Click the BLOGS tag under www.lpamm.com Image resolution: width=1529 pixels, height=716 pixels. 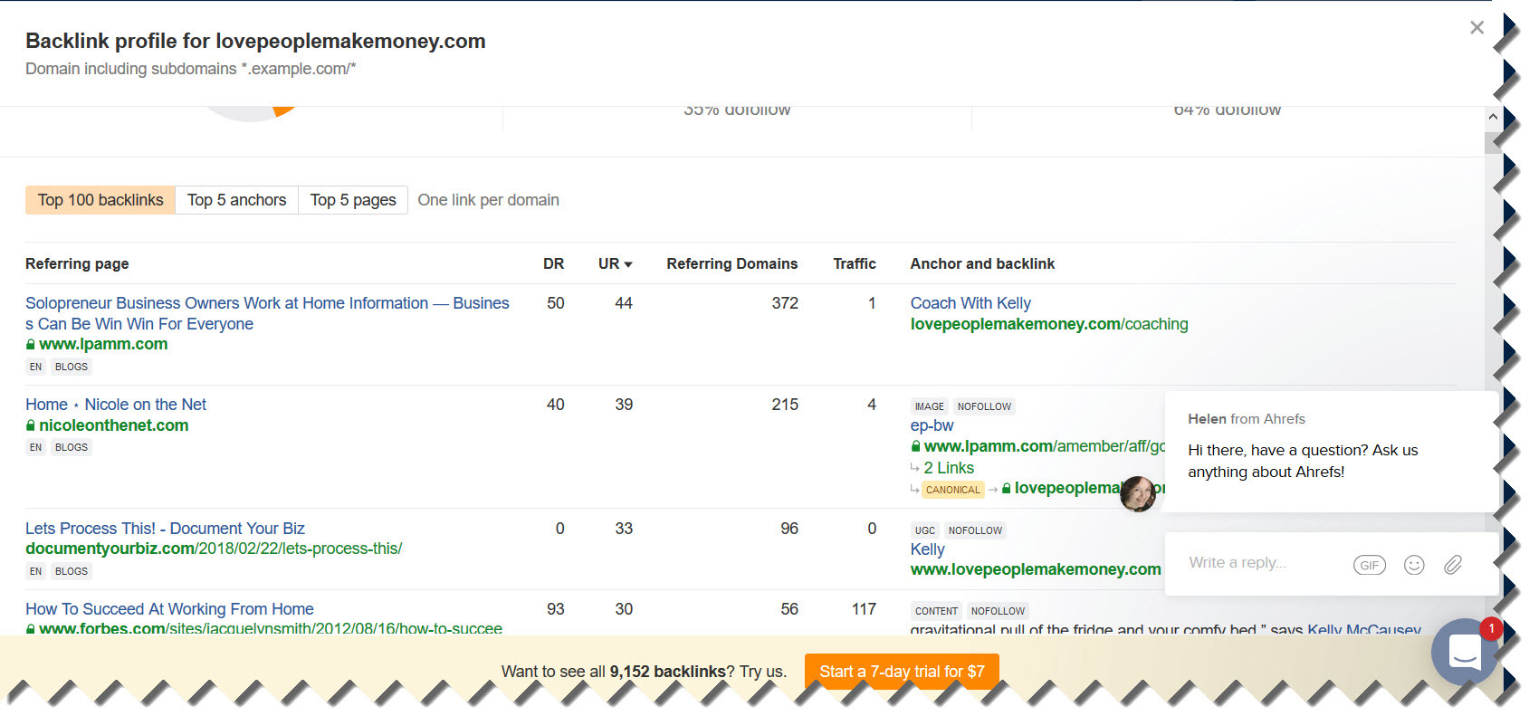click(x=72, y=367)
